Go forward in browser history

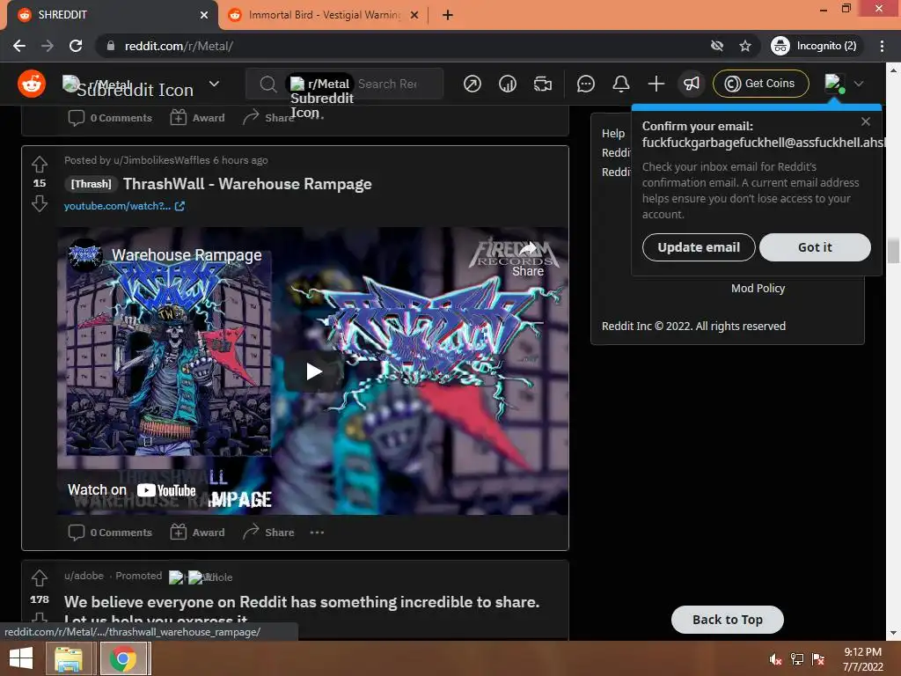(x=48, y=46)
